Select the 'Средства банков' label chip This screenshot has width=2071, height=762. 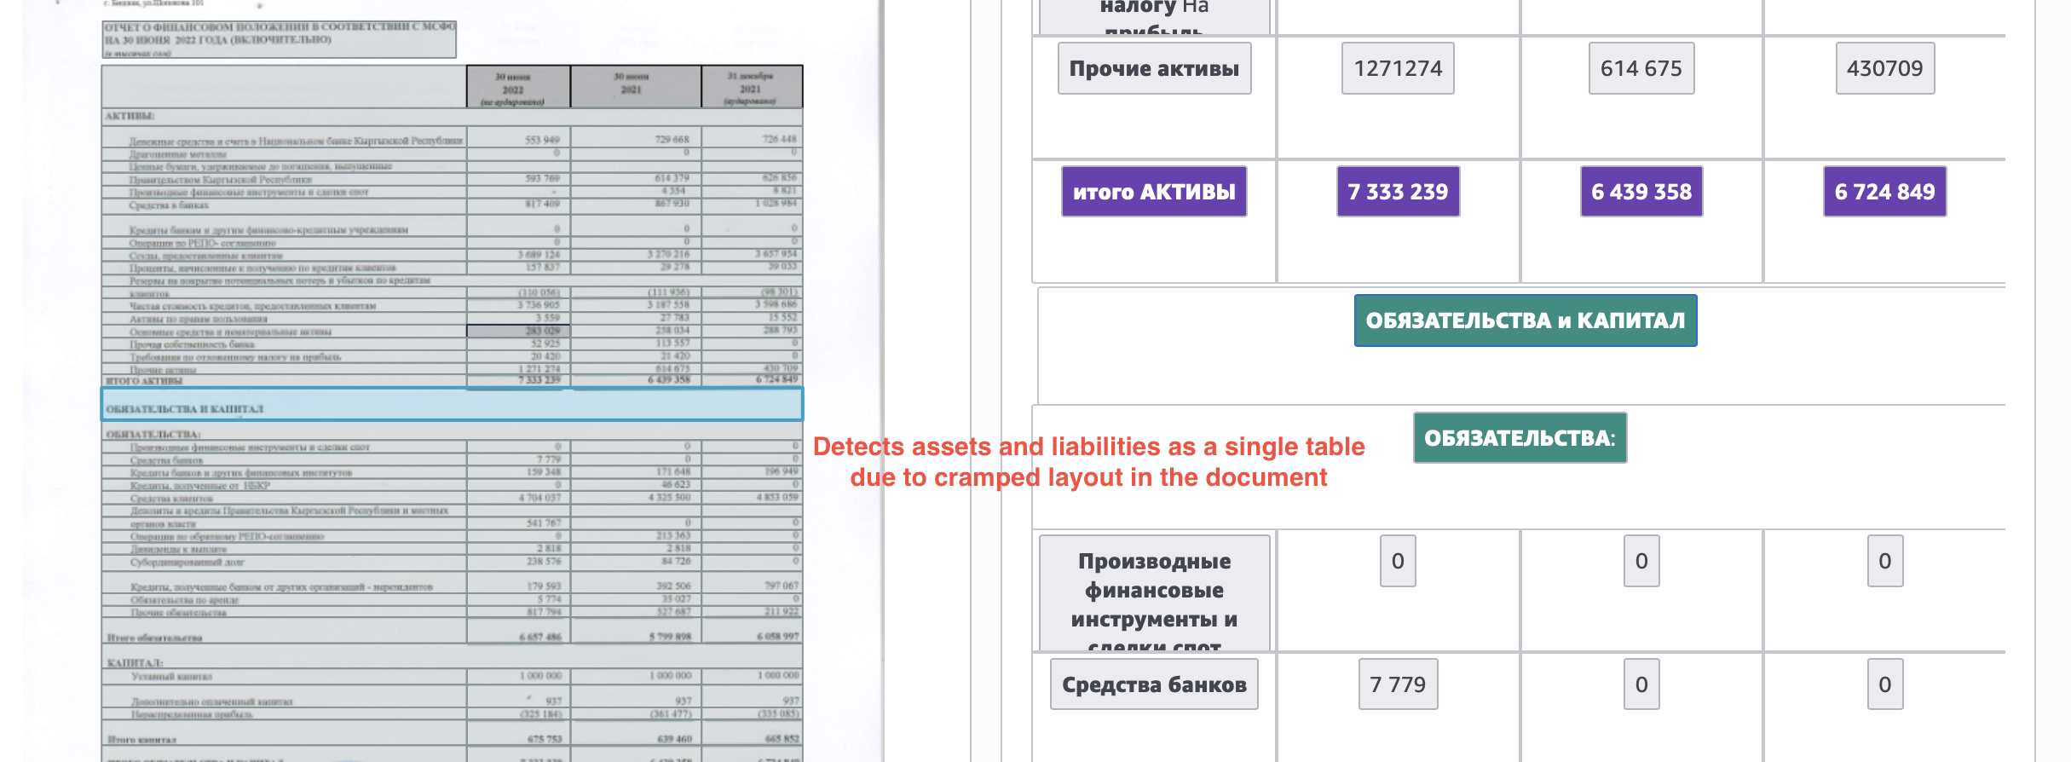(1154, 684)
